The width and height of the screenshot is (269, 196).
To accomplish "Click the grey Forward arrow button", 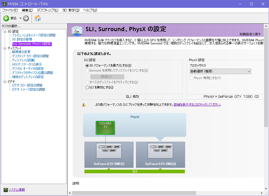I will pos(26,18).
